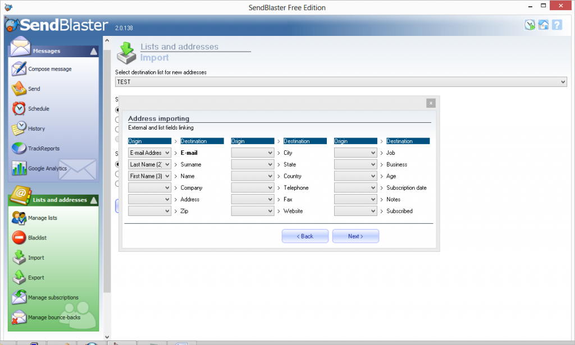The width and height of the screenshot is (575, 345).
Task: Open TrackReports from the sidebar
Action: tap(43, 149)
